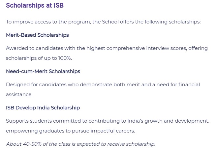Image resolution: width=218 pixels, height=153 pixels.
Task: Select the "Merit-Based Scholarships" subheading
Action: tap(37, 35)
